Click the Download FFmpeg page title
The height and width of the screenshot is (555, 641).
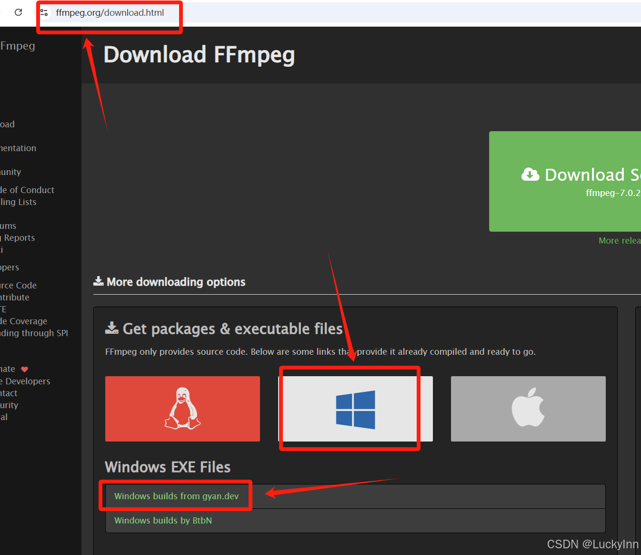[199, 54]
